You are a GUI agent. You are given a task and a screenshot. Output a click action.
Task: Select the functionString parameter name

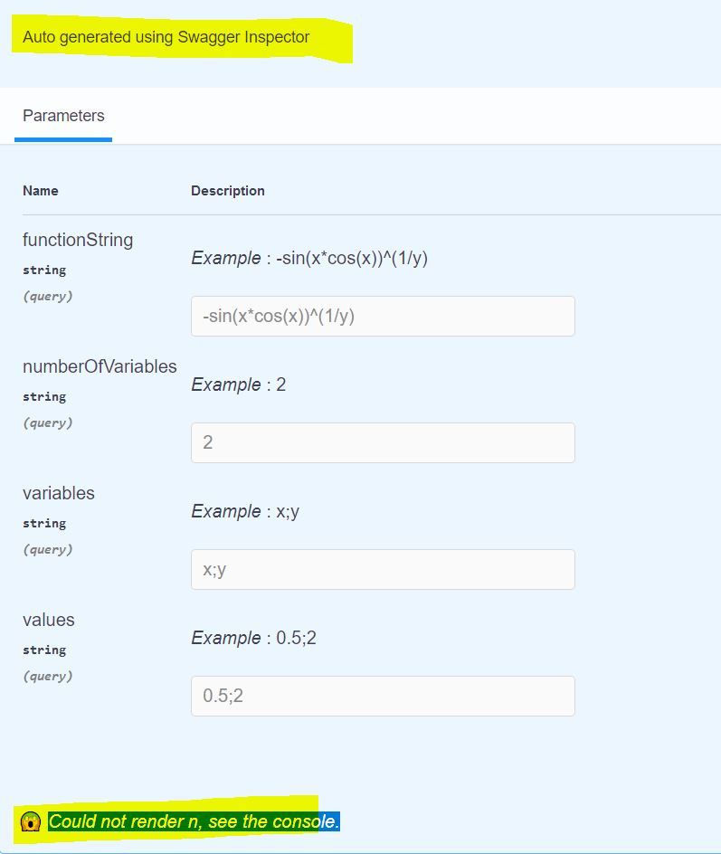point(78,240)
